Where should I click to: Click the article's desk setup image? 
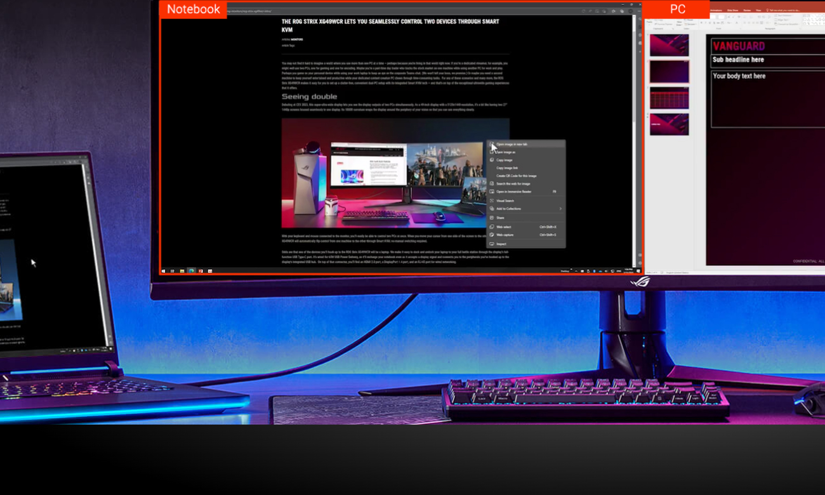395,173
